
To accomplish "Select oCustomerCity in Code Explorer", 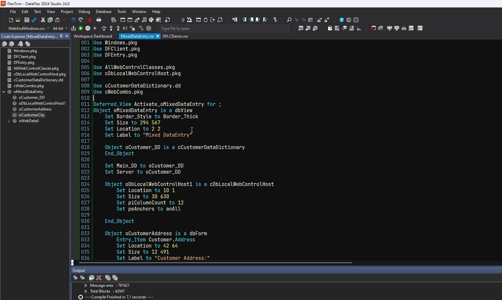I will 32,115.
